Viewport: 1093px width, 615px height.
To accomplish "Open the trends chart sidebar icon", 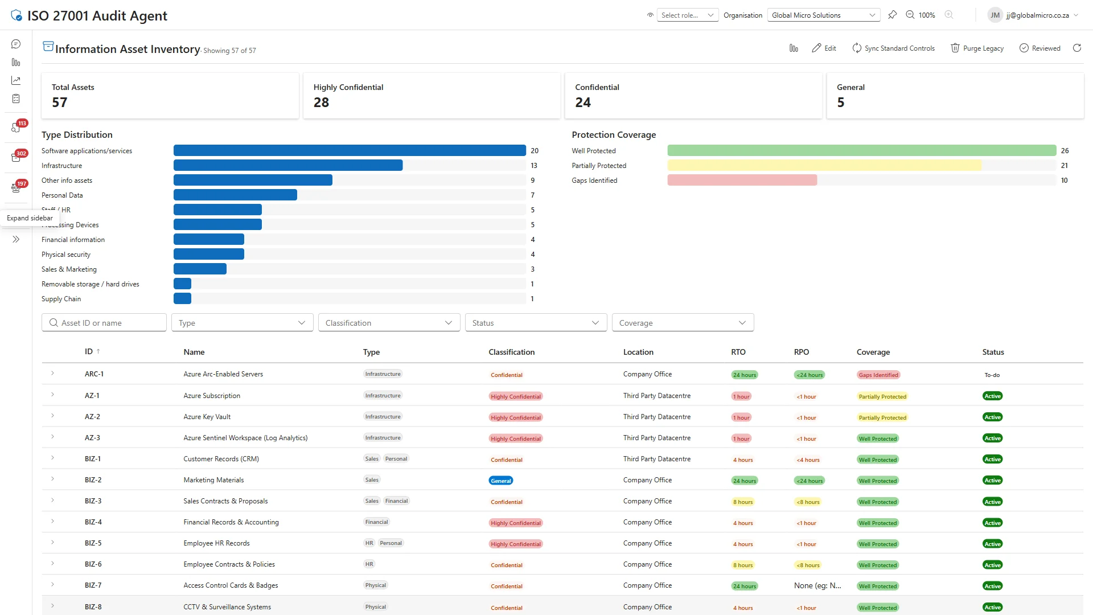I will click(x=15, y=80).
